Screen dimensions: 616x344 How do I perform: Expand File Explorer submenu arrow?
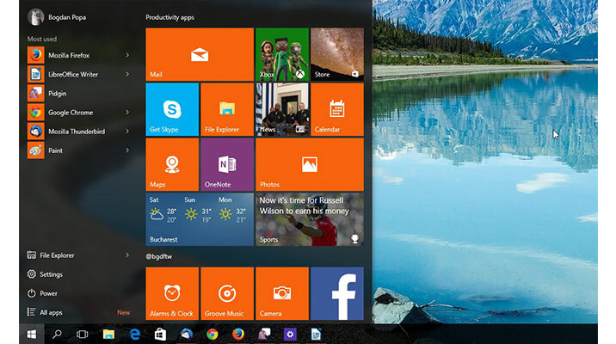(127, 255)
